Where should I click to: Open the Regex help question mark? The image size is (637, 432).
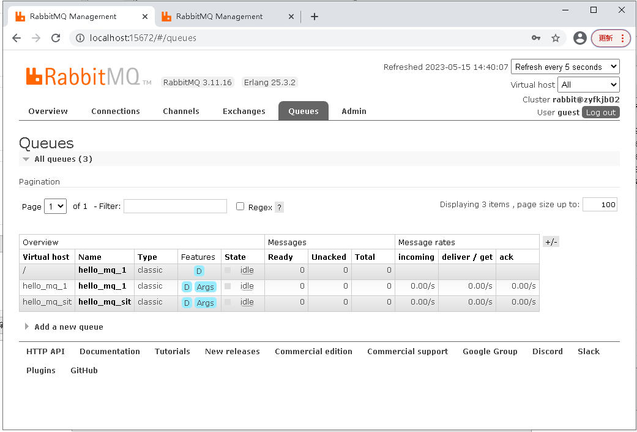[279, 207]
